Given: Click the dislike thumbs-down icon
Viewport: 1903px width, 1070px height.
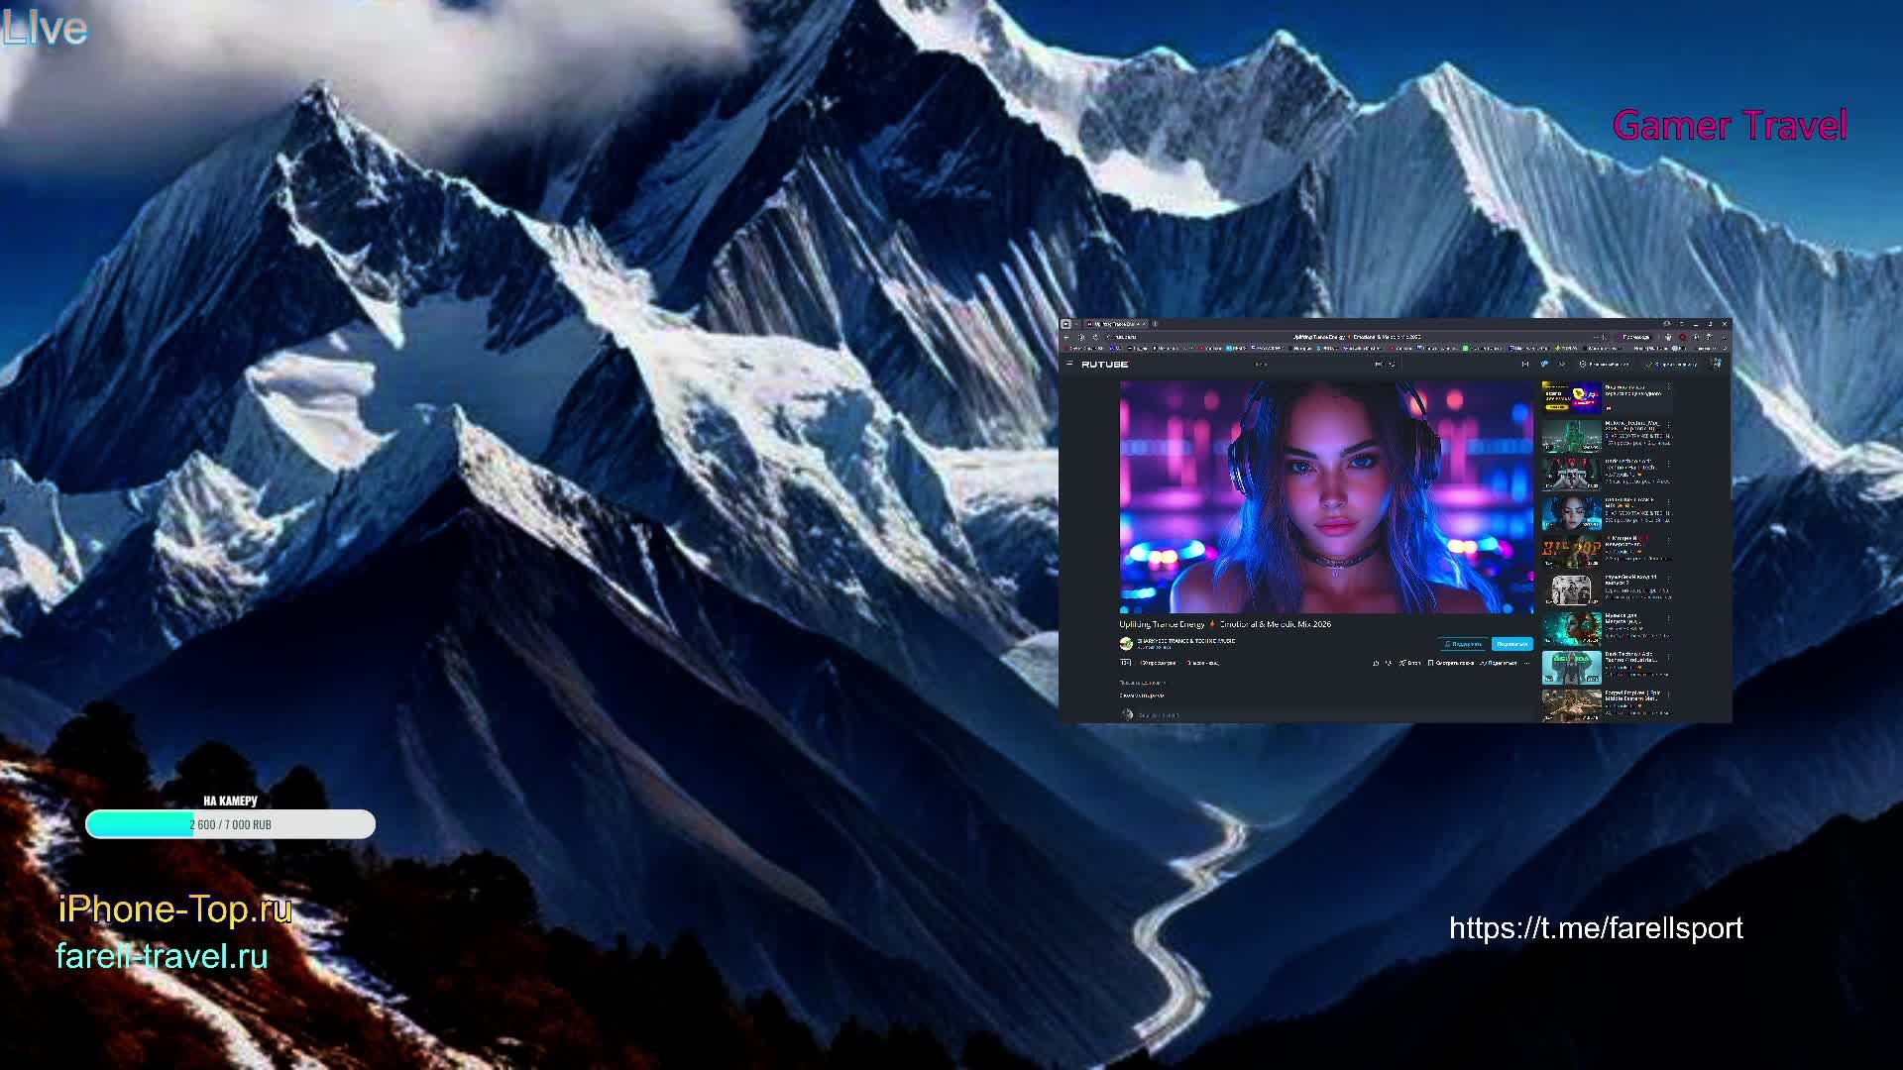Looking at the screenshot, I should pos(1389,663).
